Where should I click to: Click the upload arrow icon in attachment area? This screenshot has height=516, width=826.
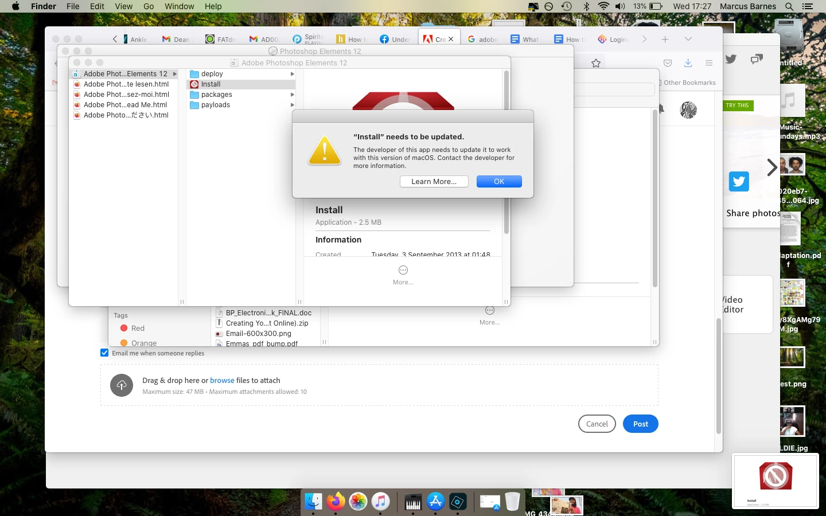[x=122, y=385]
